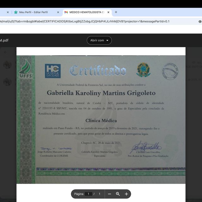Viewport: 202px width, 202px height.
Task: Click the Página label in page toolbar
Action: pyautogui.click(x=79, y=194)
